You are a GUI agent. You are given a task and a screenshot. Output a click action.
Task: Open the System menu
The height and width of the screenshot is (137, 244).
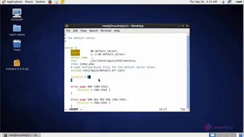[x=40, y=2]
